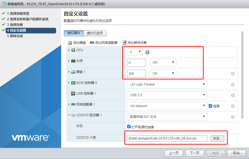Viewport: 249px width, 159px height.
Task: Remove USB controller 1 with its X button
Action: coord(233,95)
